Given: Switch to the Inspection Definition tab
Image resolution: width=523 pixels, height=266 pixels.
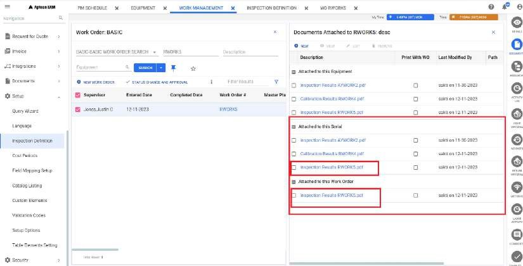Looking at the screenshot, I should pos(270,9).
